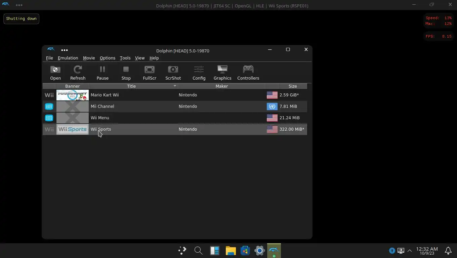Open the View menu
Viewport: 457px width, 258px height.
pyautogui.click(x=140, y=58)
